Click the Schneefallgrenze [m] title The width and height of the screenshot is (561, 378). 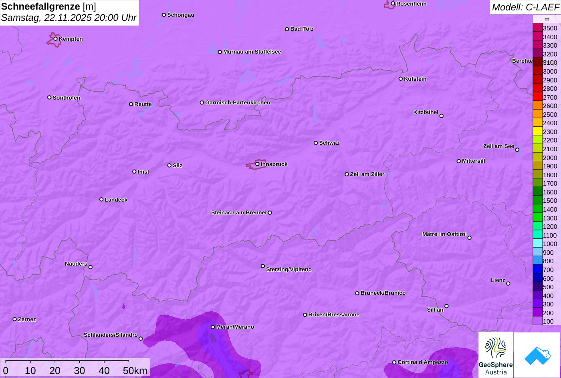[48, 6]
